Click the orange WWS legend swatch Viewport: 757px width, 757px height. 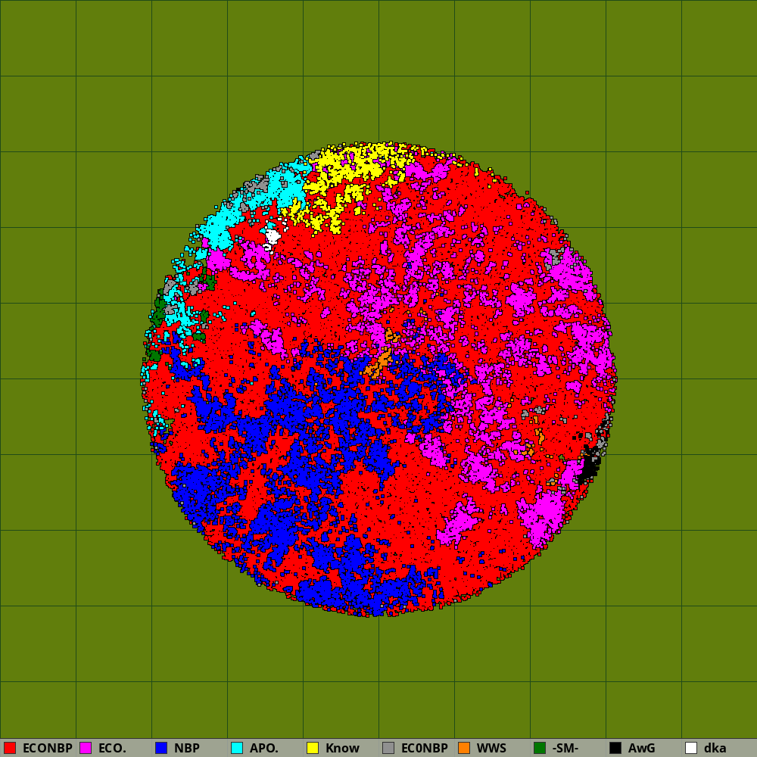(464, 748)
